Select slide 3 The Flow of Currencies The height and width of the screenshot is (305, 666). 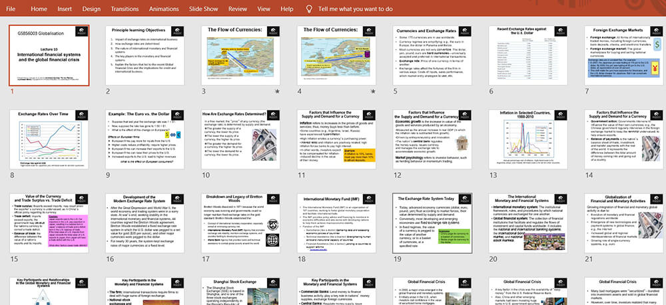(241, 55)
